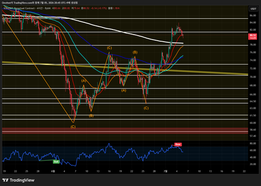This screenshot has width=261, height=186.
Task: Click the 63.00 price scale label
Action: (x=253, y=108)
